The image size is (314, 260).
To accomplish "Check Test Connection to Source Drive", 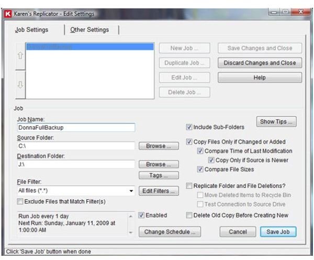I will coord(200,204).
